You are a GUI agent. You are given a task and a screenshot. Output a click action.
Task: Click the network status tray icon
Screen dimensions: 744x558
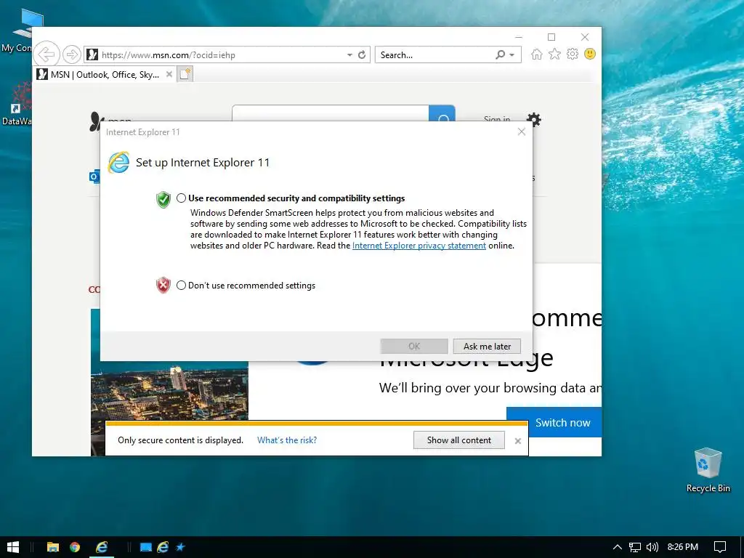(x=635, y=547)
